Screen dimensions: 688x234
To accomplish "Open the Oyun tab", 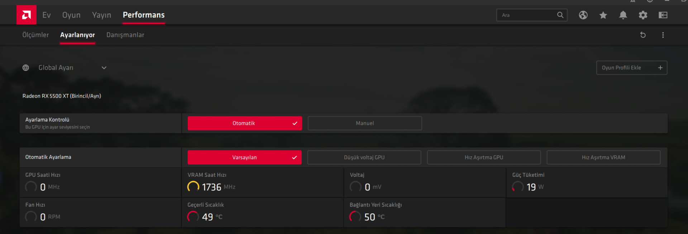I will (71, 15).
